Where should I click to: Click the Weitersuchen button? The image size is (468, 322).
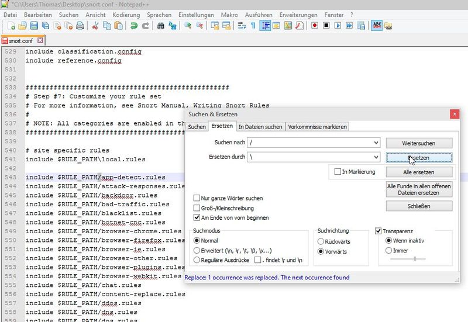coord(419,143)
